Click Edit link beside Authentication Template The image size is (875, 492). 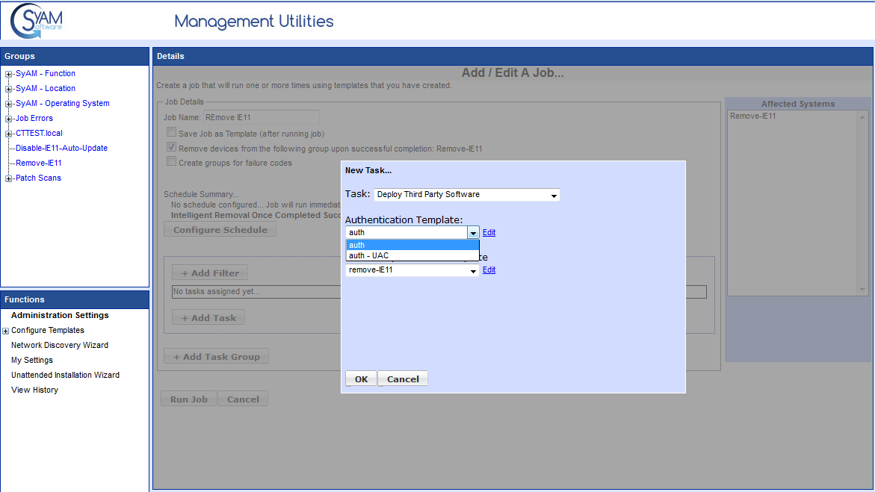pyautogui.click(x=489, y=233)
